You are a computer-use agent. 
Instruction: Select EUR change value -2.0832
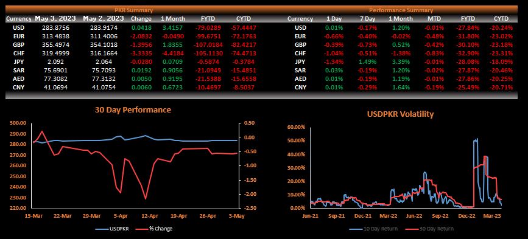pos(141,36)
